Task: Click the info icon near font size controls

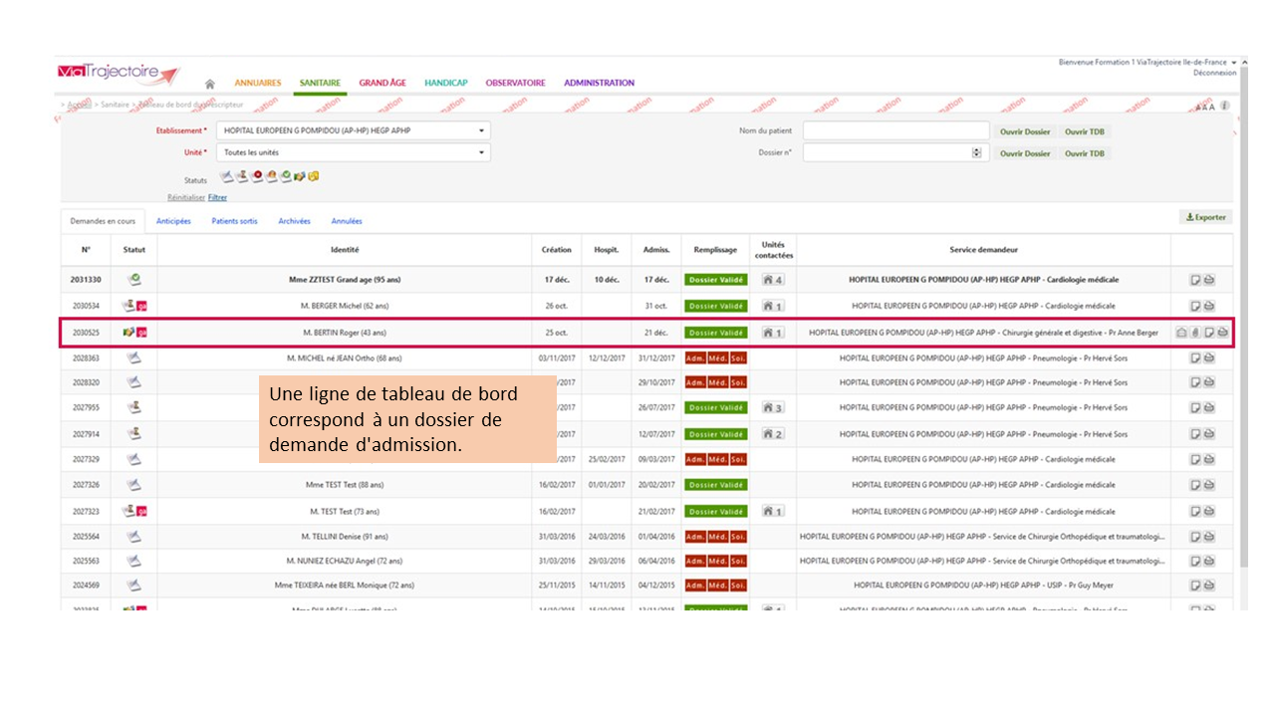Action: (1224, 106)
